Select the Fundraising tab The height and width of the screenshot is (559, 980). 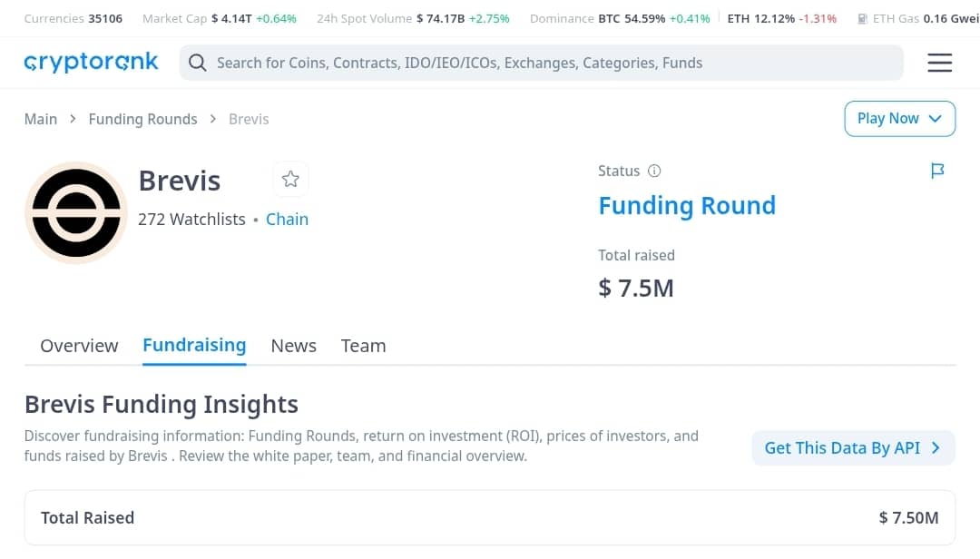pos(194,345)
